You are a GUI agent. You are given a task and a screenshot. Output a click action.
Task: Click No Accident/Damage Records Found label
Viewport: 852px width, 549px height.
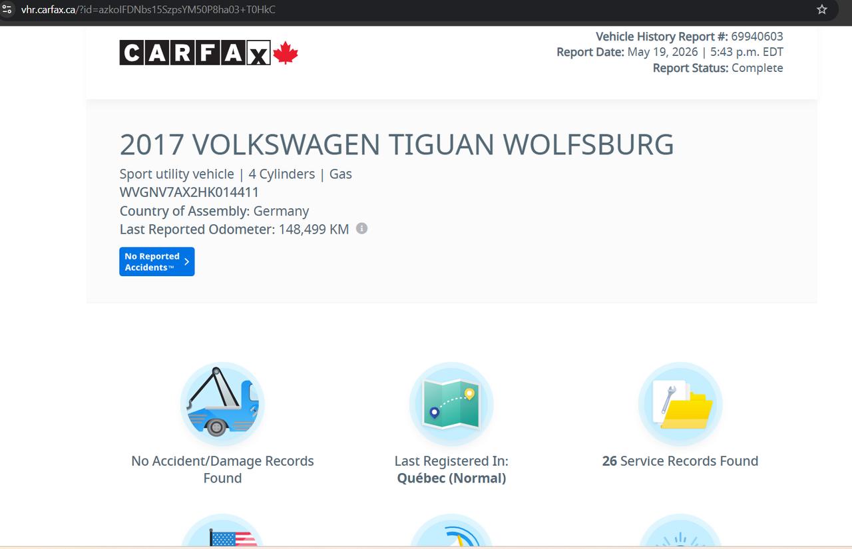coord(222,469)
